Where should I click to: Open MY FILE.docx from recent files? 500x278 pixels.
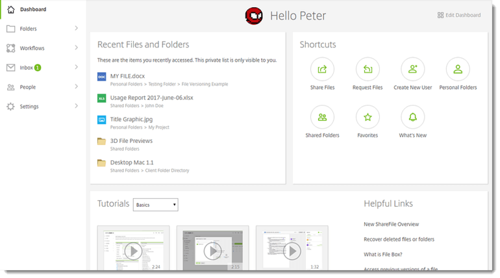[127, 76]
